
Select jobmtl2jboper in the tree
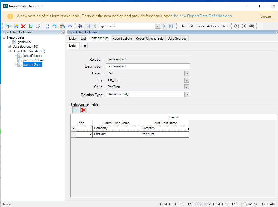tap(33, 56)
